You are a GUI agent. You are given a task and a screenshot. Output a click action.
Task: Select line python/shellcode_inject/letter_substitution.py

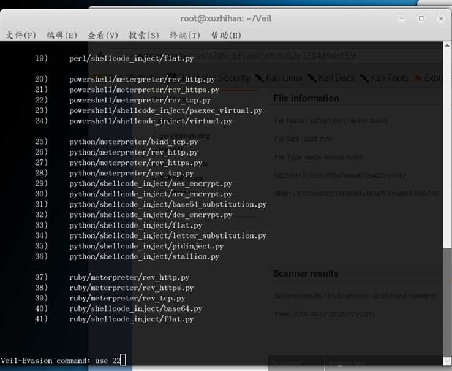[x=168, y=235]
